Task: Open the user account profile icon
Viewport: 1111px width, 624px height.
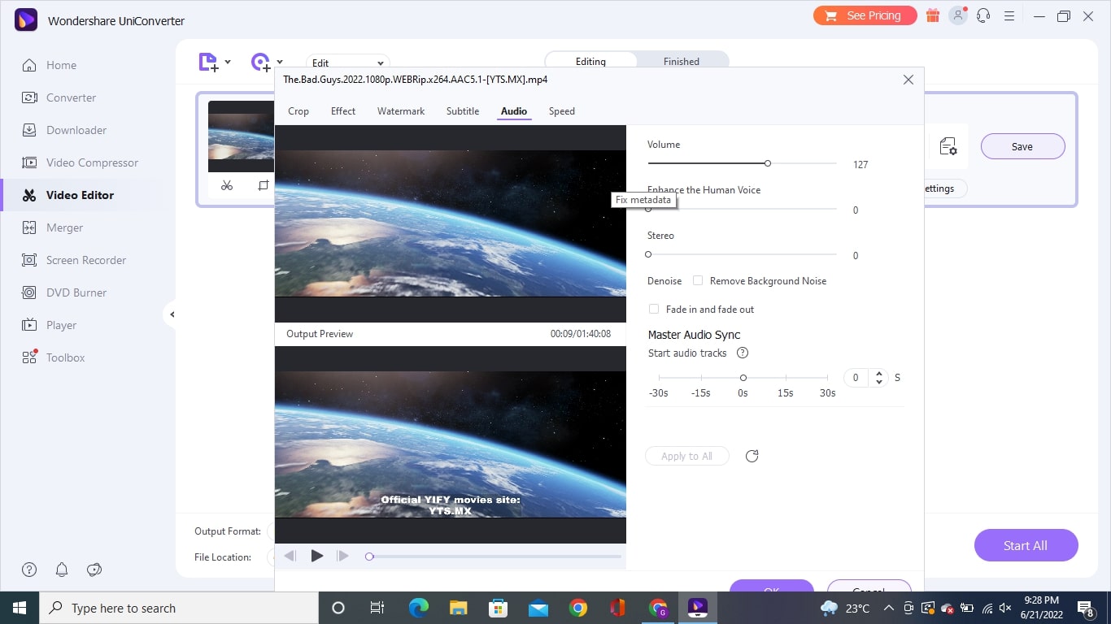Action: coord(959,15)
